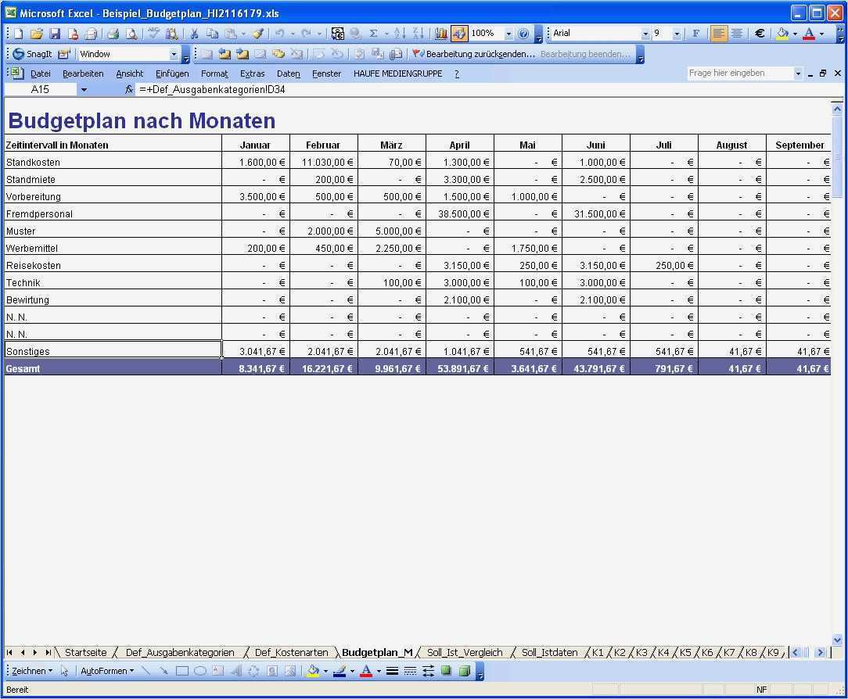
Task: Open the AutoFormen shapes menu
Action: 107,671
